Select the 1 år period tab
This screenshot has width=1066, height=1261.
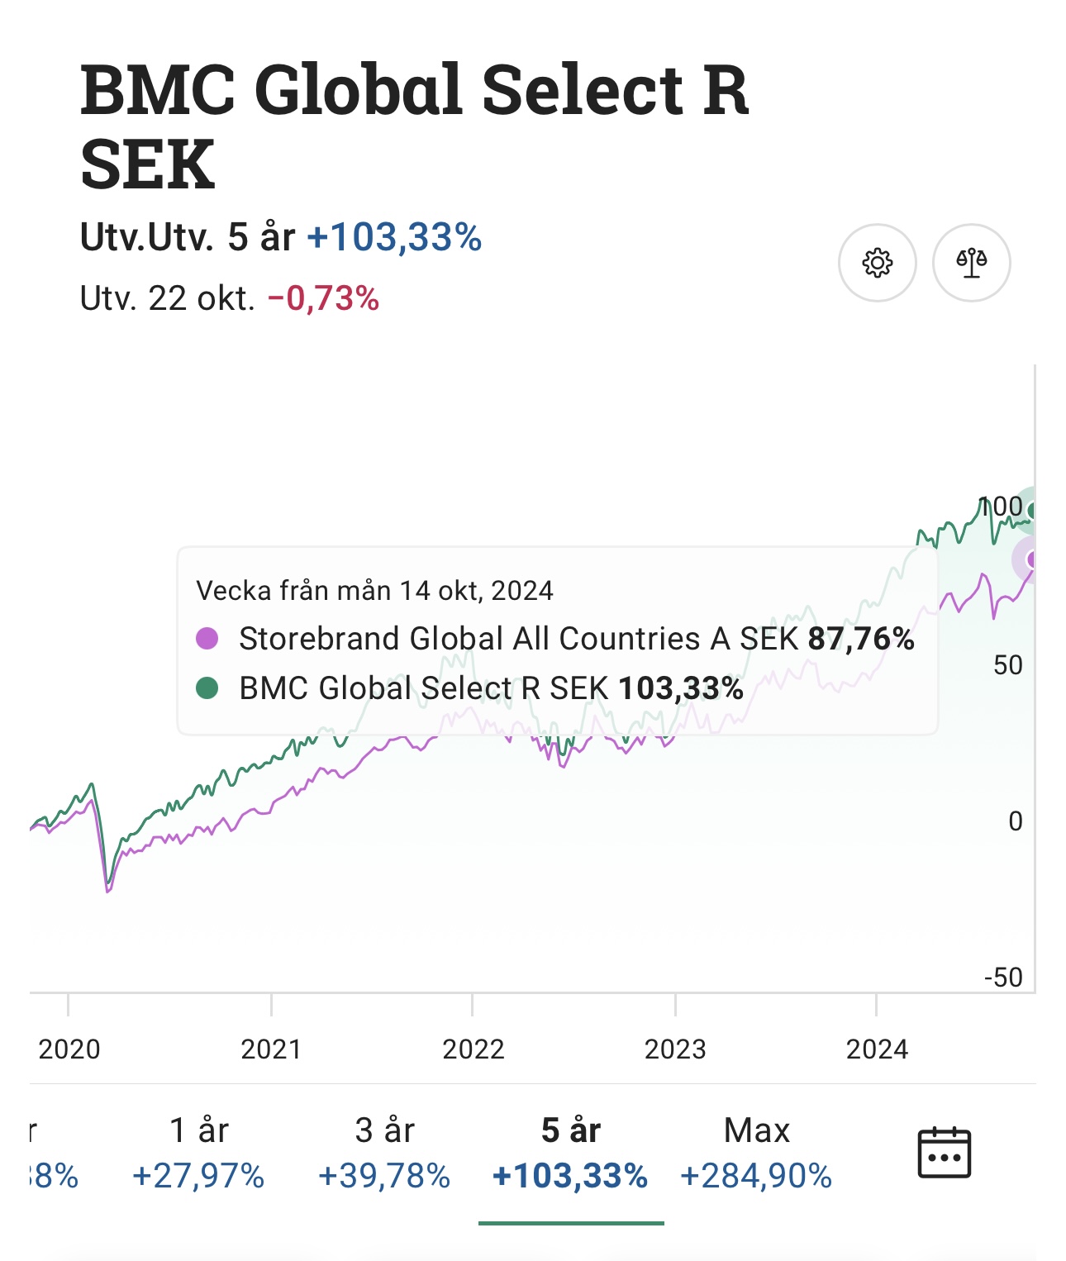(x=198, y=1152)
